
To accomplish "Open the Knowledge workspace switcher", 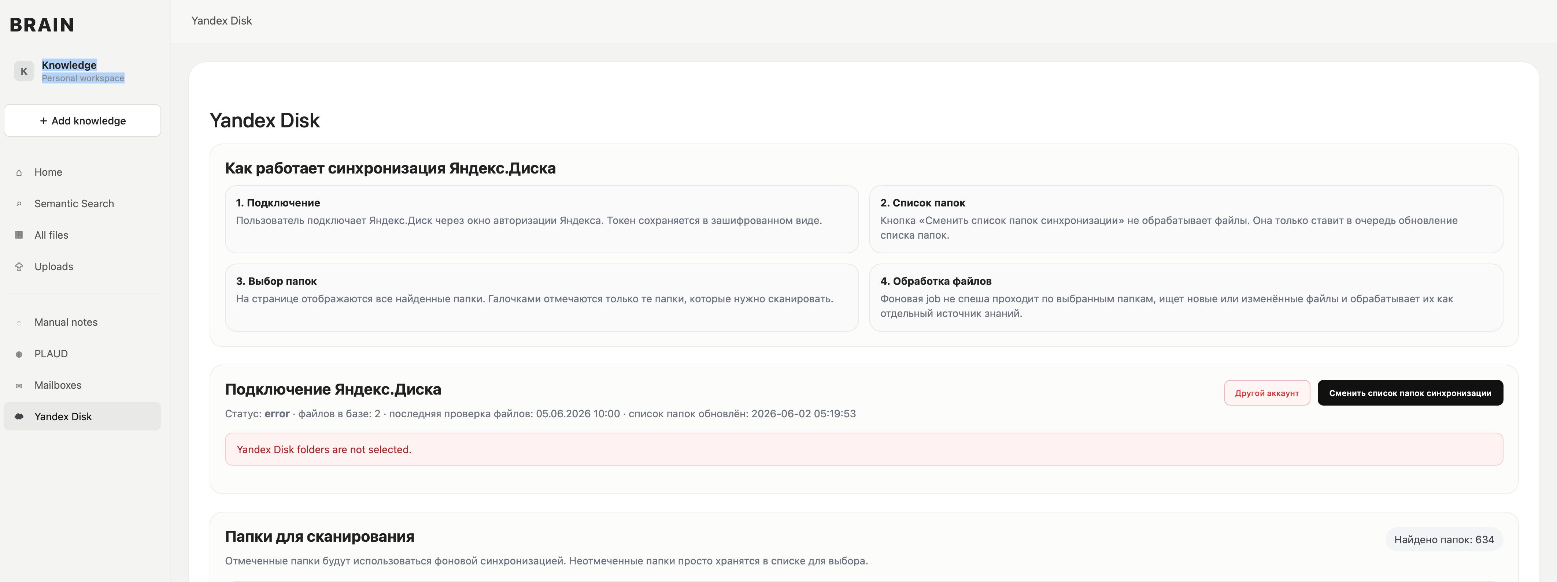I will coord(82,71).
